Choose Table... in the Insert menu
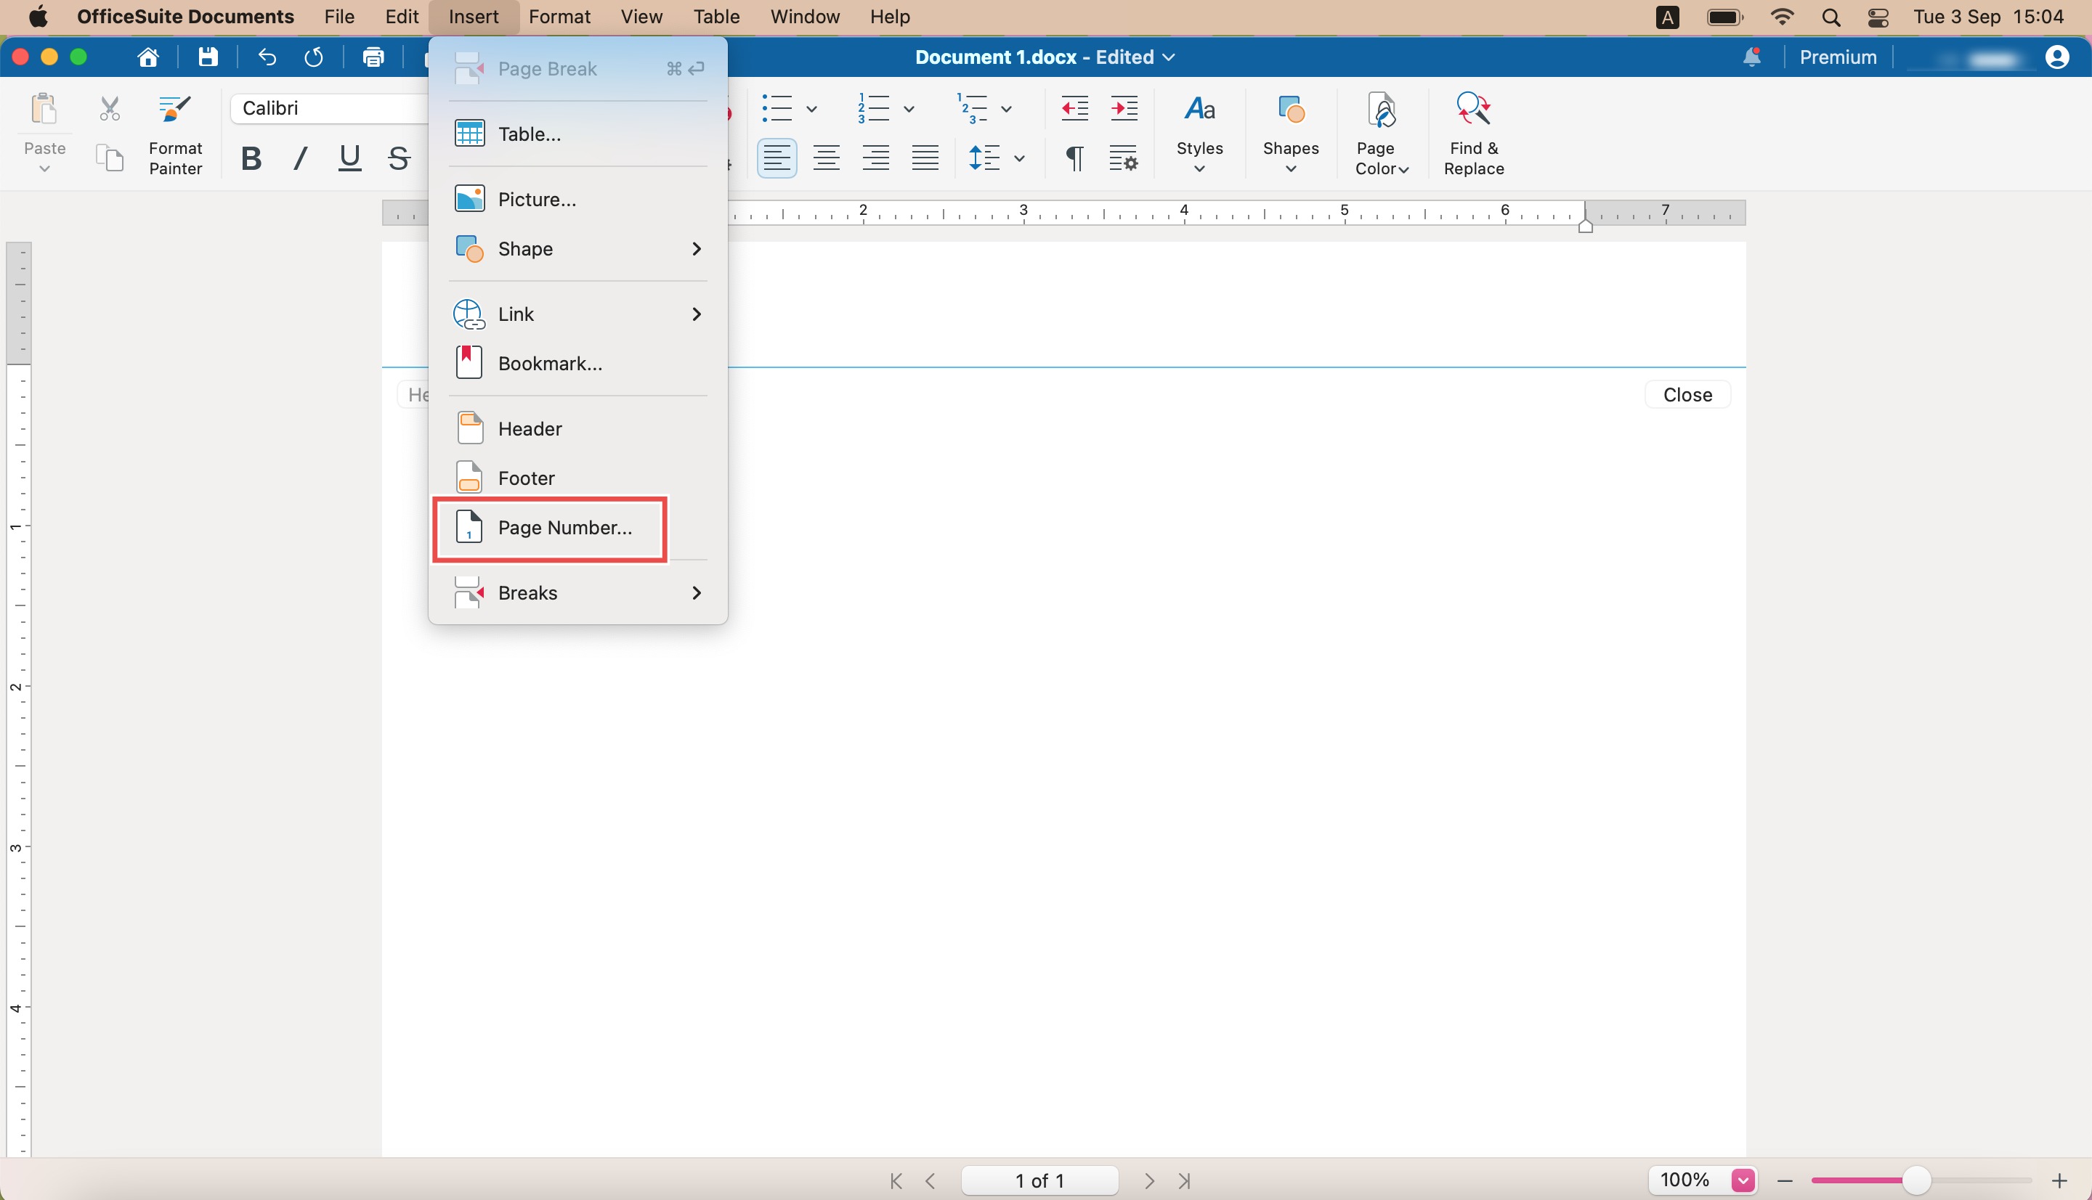2092x1200 pixels. click(577, 134)
